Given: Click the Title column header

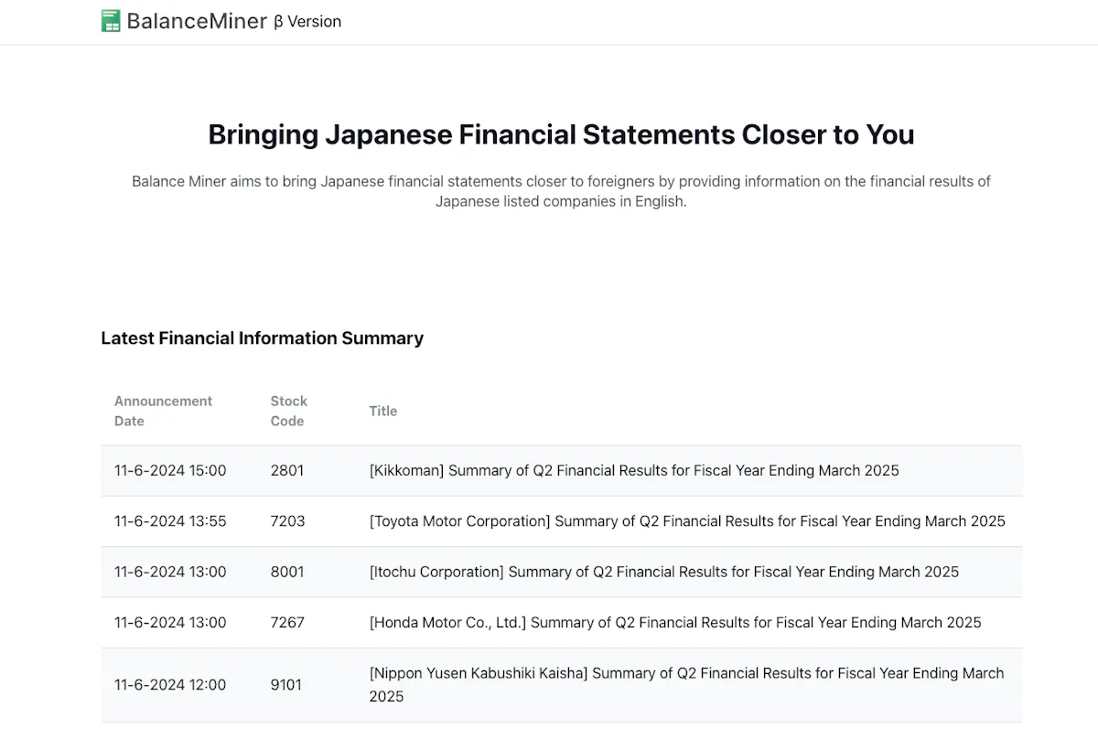Looking at the screenshot, I should (383, 412).
